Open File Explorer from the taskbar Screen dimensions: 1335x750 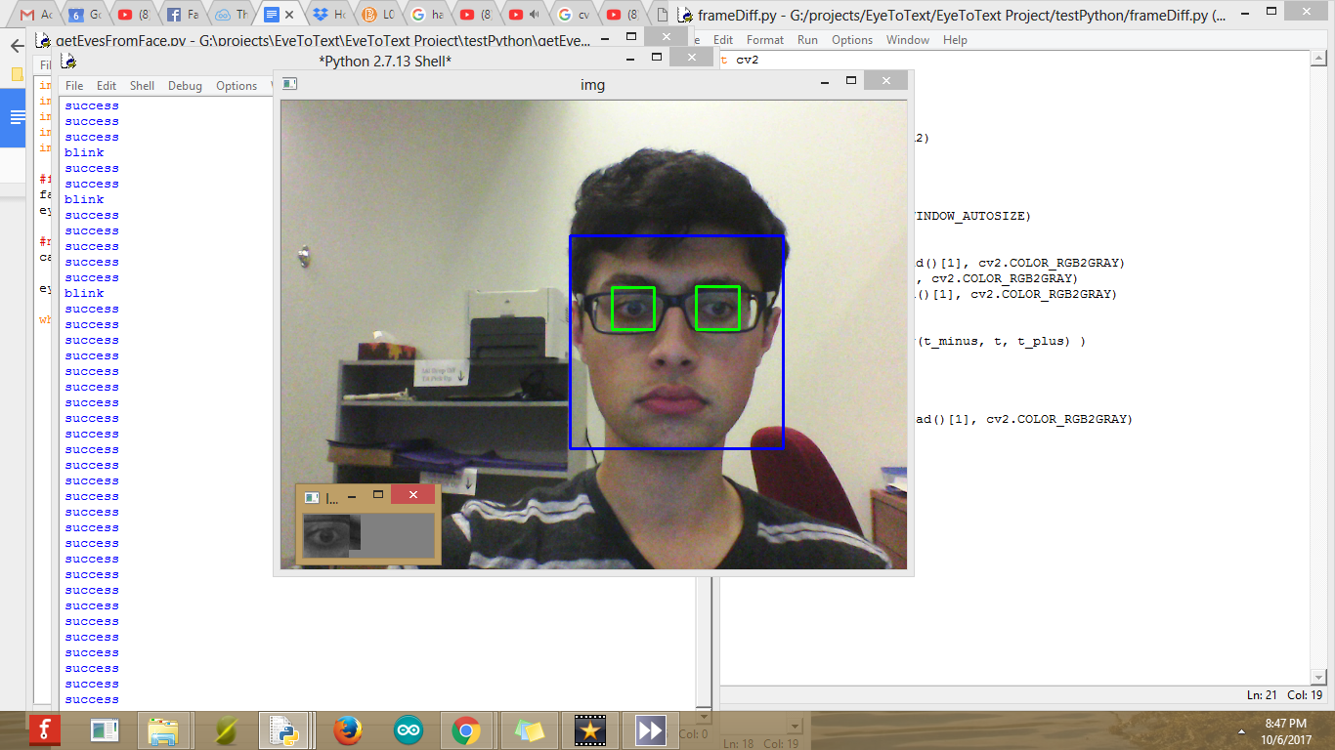162,729
